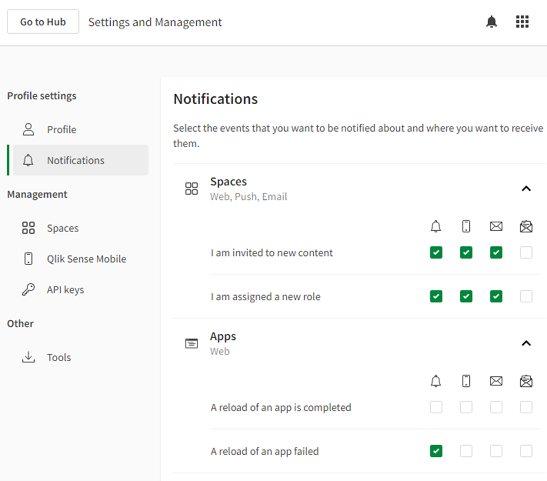The image size is (547, 481).
Task: Select Profile in the sidebar
Action: pos(62,129)
